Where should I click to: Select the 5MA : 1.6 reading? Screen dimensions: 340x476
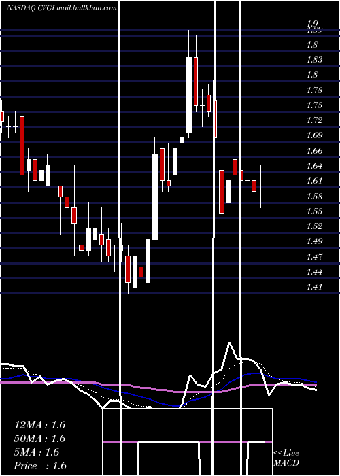coord(37,452)
